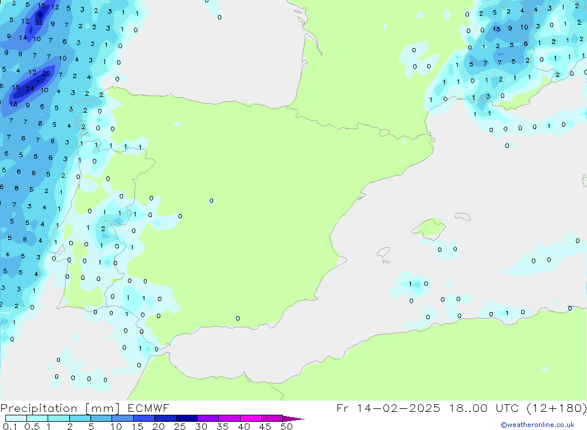
Task: Select the 2–5 mm legend color swatch
Action: coord(80,418)
